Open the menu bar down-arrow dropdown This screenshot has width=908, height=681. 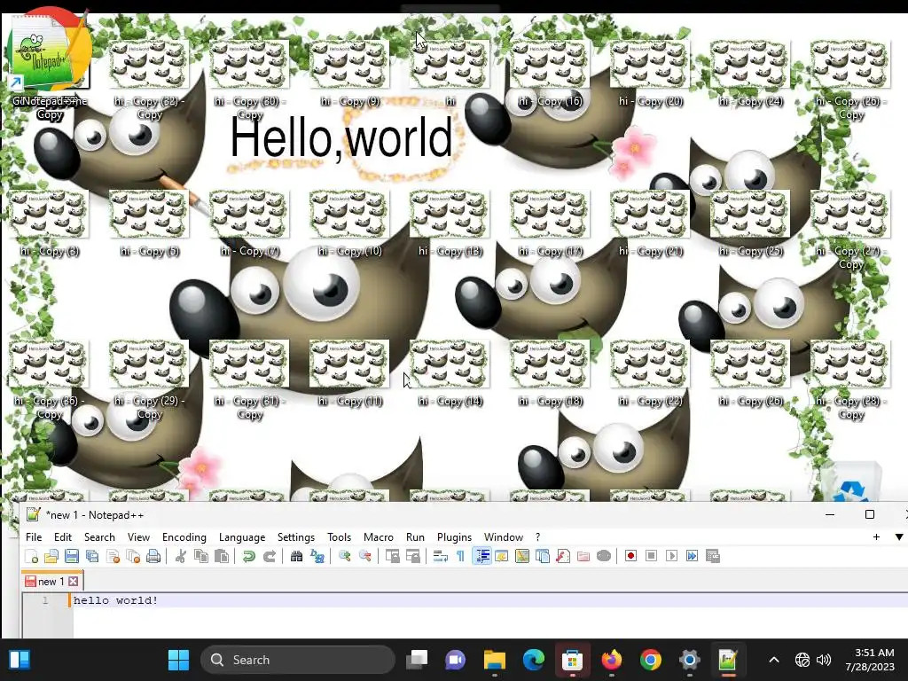899,537
